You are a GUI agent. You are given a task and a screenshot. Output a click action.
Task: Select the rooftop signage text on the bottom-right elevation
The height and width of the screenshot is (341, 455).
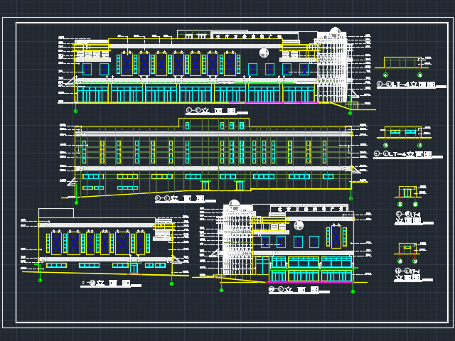pyautogui.click(x=311, y=210)
